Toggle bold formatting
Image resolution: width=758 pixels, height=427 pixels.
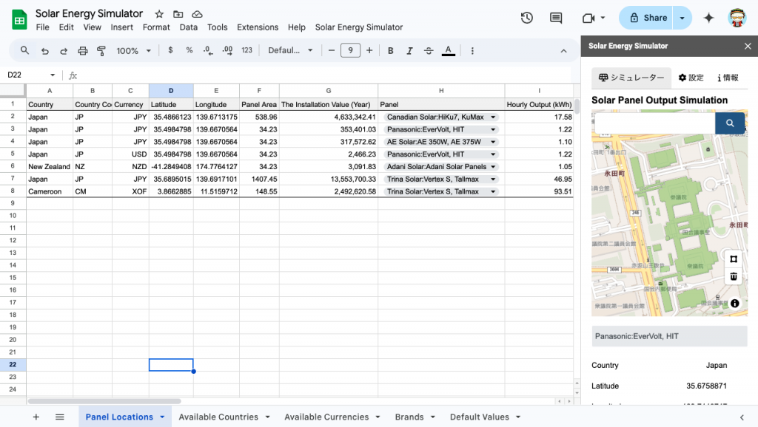click(391, 51)
